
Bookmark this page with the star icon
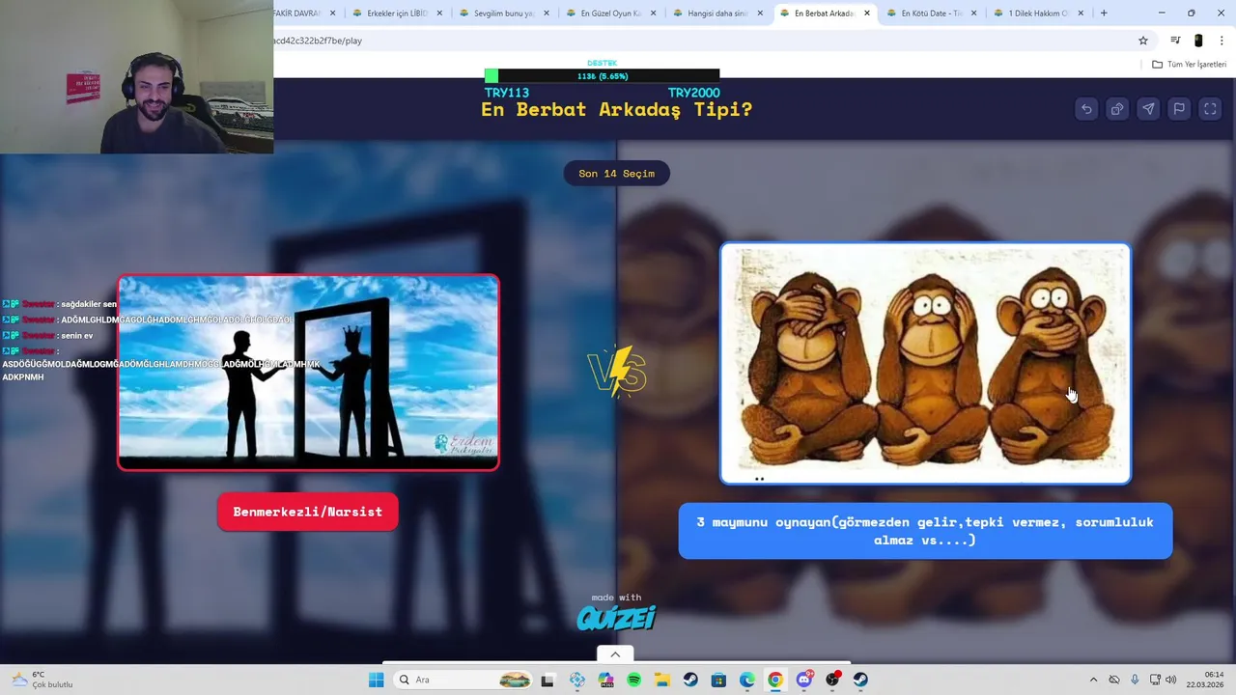click(1143, 41)
